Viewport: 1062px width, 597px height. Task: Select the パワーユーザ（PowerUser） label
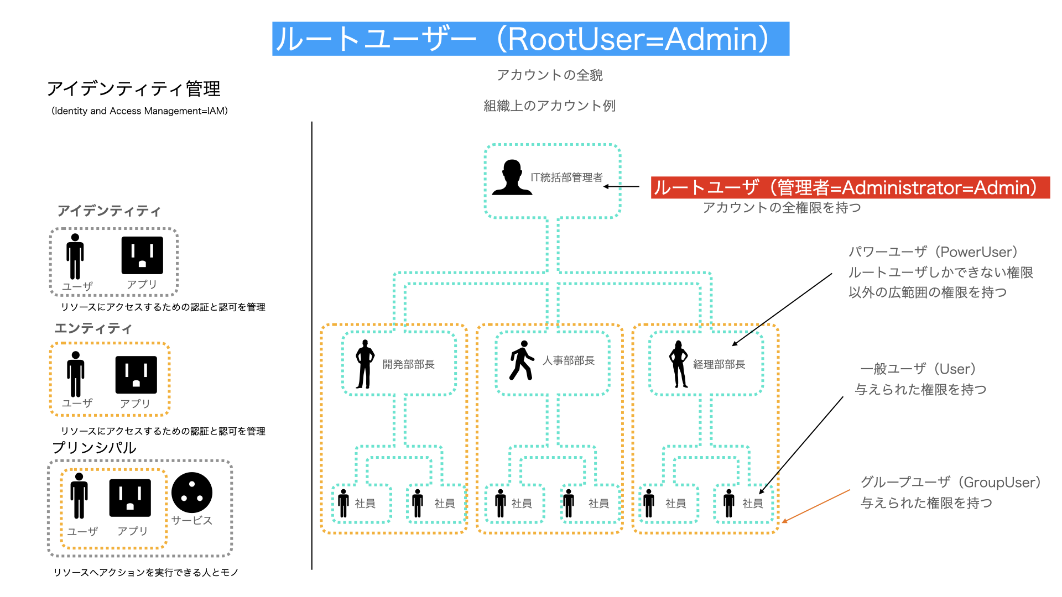[x=934, y=252]
